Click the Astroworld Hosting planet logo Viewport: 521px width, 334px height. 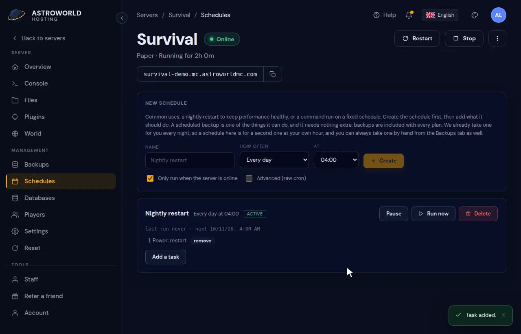(x=16, y=15)
